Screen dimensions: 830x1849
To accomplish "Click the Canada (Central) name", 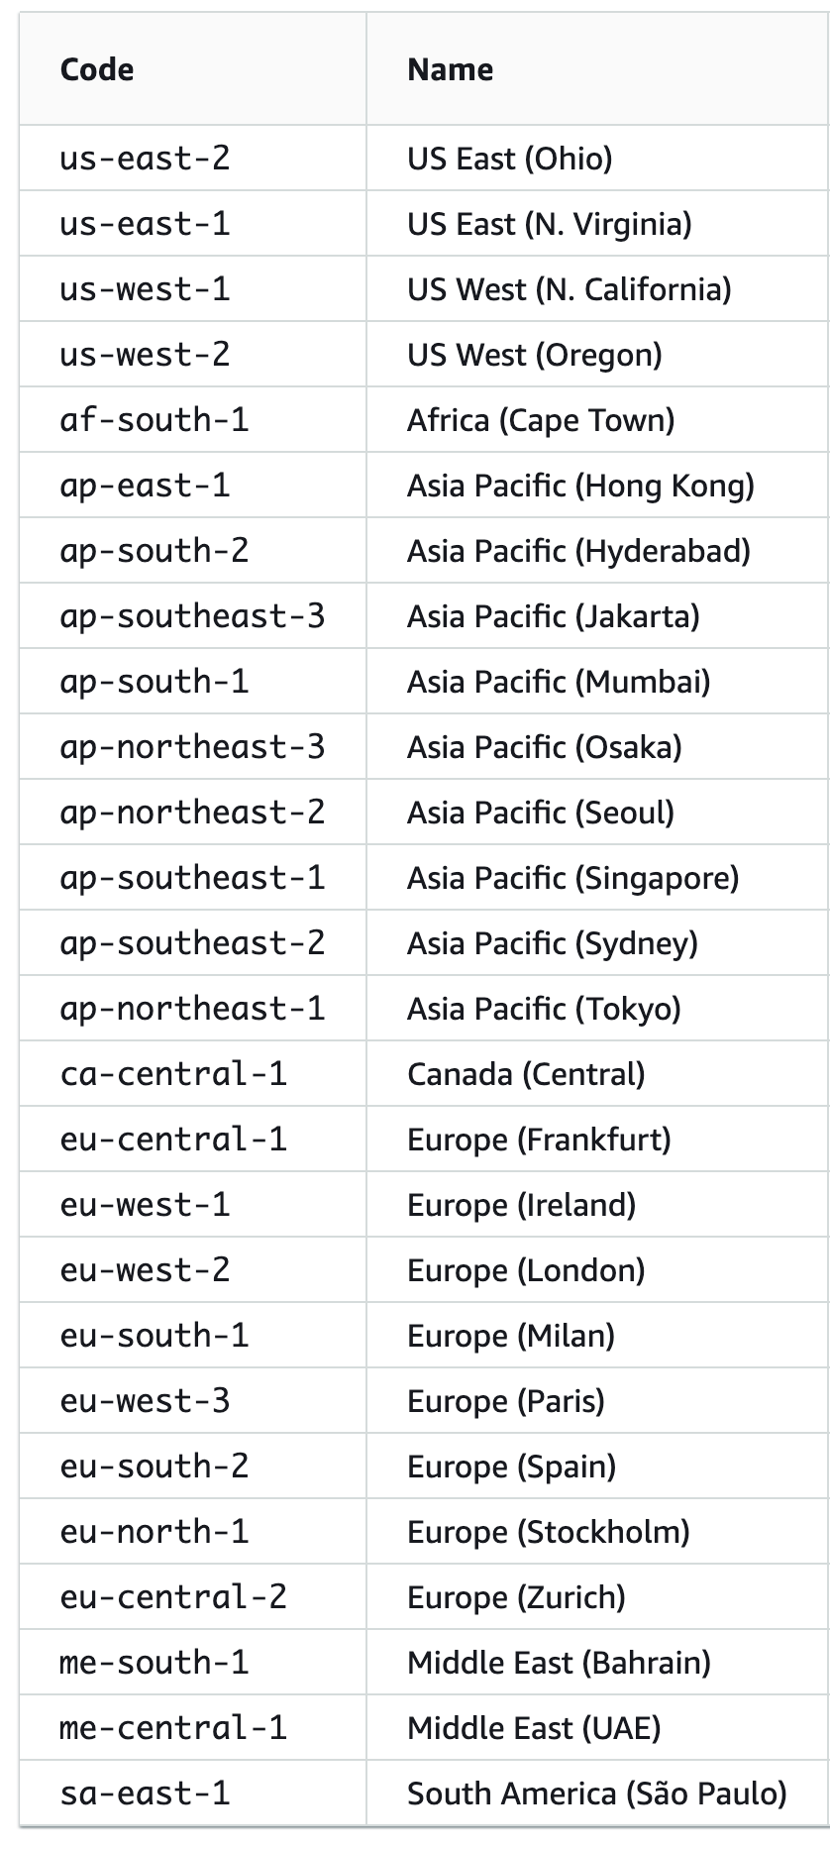I will point(526,1074).
